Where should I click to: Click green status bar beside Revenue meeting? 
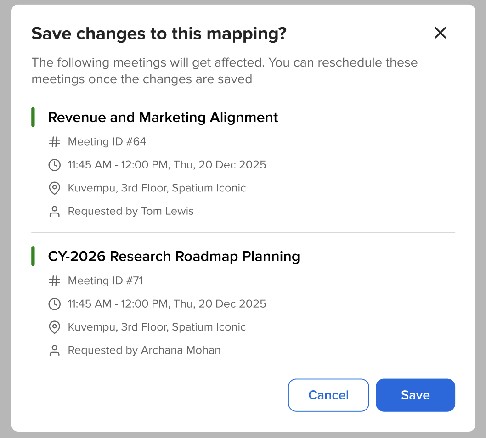pos(33,117)
